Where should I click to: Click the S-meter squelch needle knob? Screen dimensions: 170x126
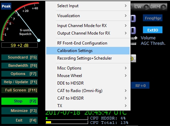pos(39,40)
